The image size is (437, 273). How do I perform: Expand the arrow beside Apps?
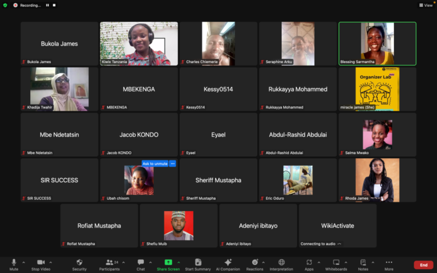pyautogui.click(x=319, y=262)
